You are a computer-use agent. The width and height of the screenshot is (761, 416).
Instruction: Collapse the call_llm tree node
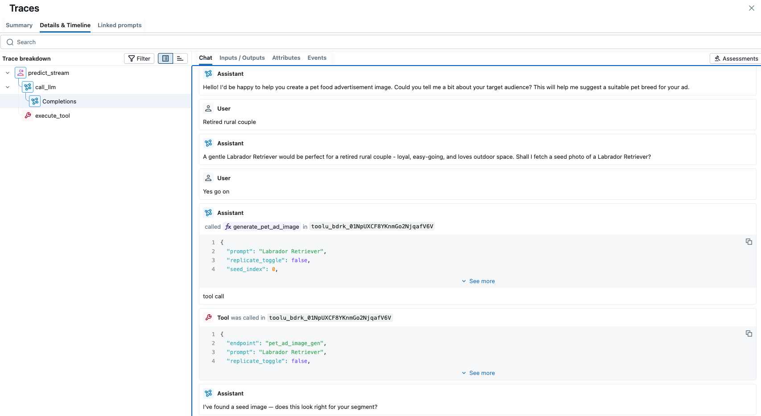point(8,87)
